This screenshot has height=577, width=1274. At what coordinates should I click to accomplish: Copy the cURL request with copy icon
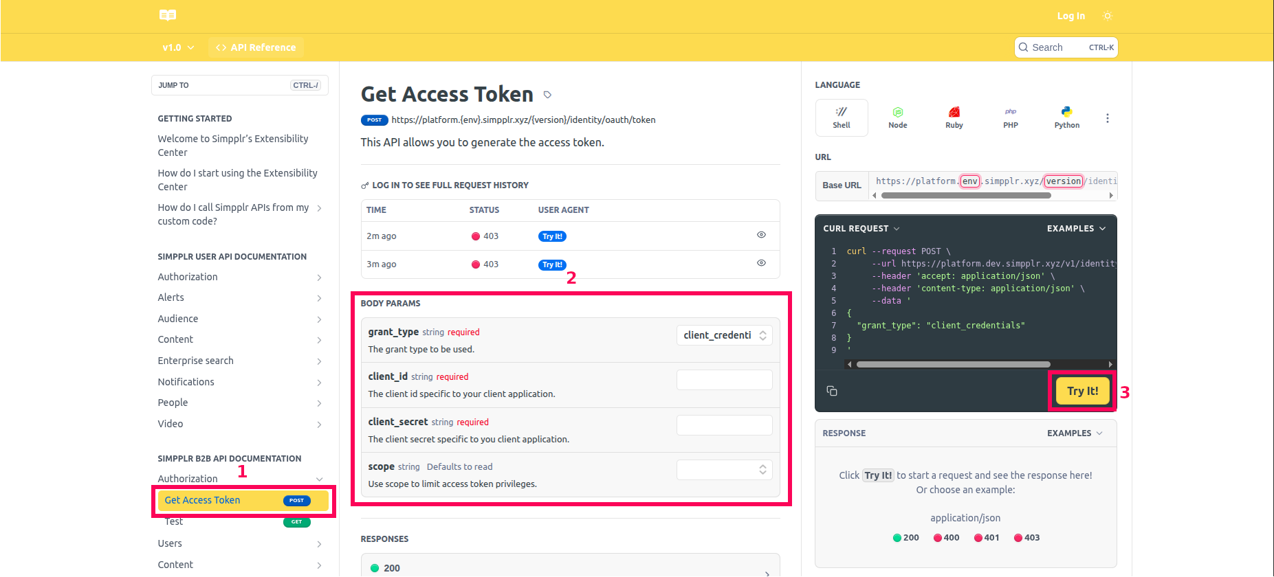832,391
